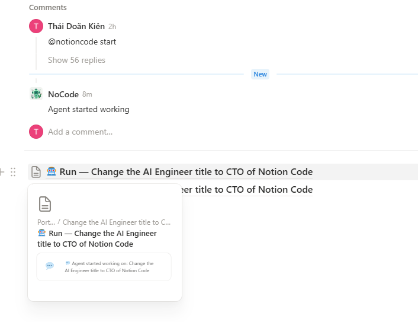Open the highlighted Run — Change the AI Engineer page
This screenshot has width=418, height=322.
[185, 172]
